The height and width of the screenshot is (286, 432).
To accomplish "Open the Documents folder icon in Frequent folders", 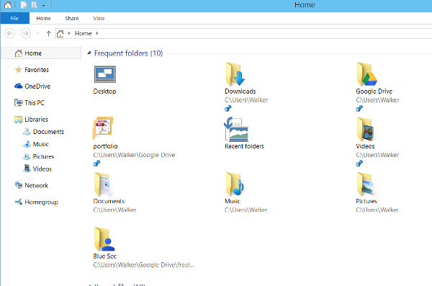I will [x=102, y=184].
